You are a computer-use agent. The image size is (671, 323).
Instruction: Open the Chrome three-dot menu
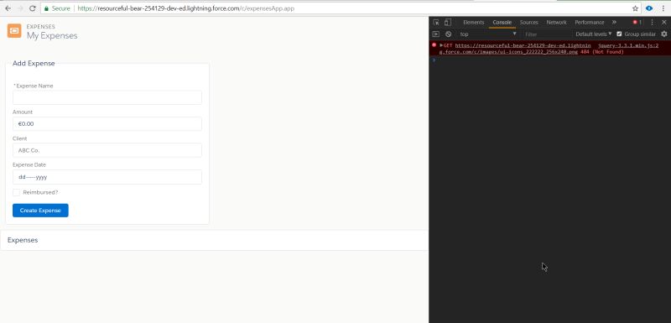click(663, 8)
